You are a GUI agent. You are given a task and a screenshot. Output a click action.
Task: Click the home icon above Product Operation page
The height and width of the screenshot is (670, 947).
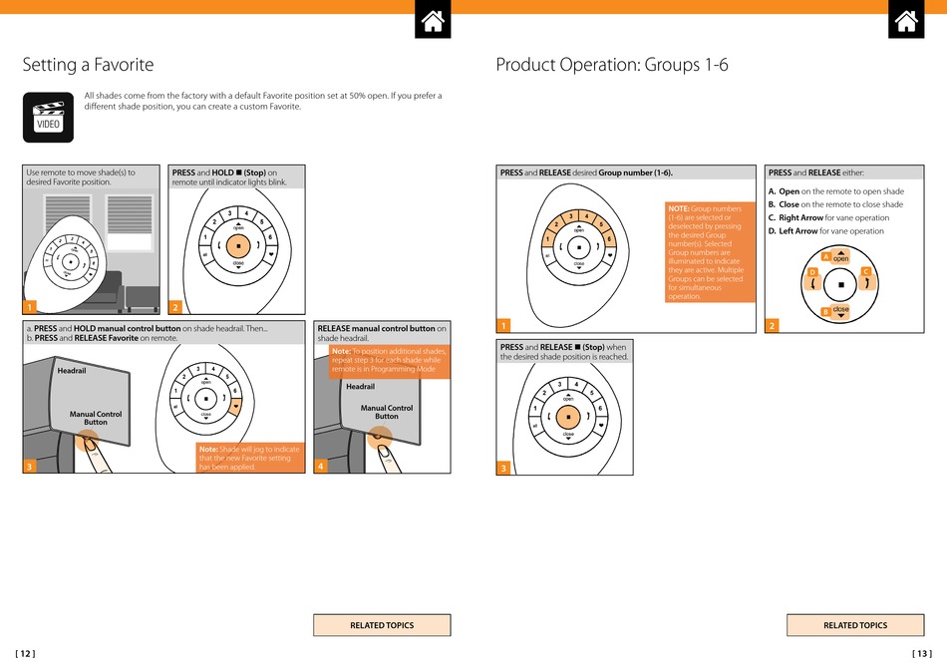point(906,21)
